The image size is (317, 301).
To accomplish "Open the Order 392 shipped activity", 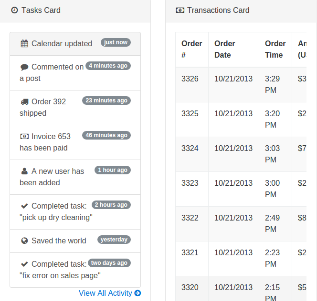I will point(75,108).
